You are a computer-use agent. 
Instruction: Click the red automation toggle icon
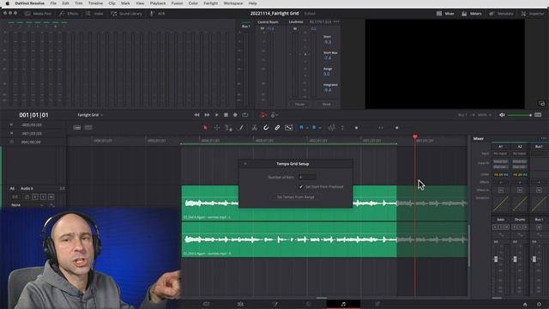click(x=263, y=115)
